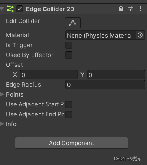Screen dimensions: 147x165
Task: Click the Add Component button
Action: pos(71,143)
